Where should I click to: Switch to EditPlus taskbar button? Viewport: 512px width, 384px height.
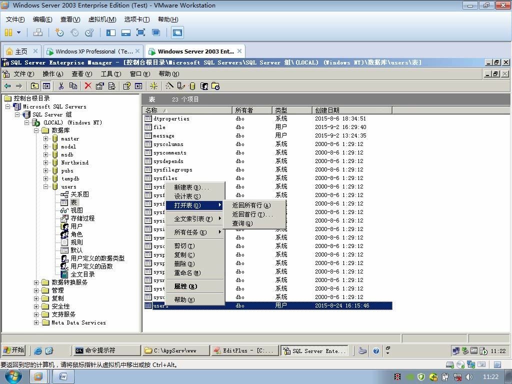(x=244, y=350)
